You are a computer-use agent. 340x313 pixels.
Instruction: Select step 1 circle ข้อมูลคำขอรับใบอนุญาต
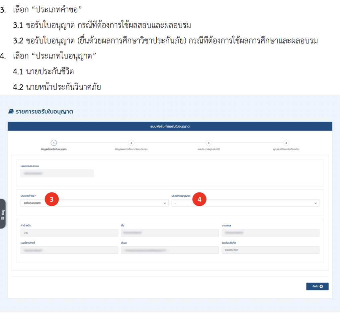pyautogui.click(x=53, y=142)
